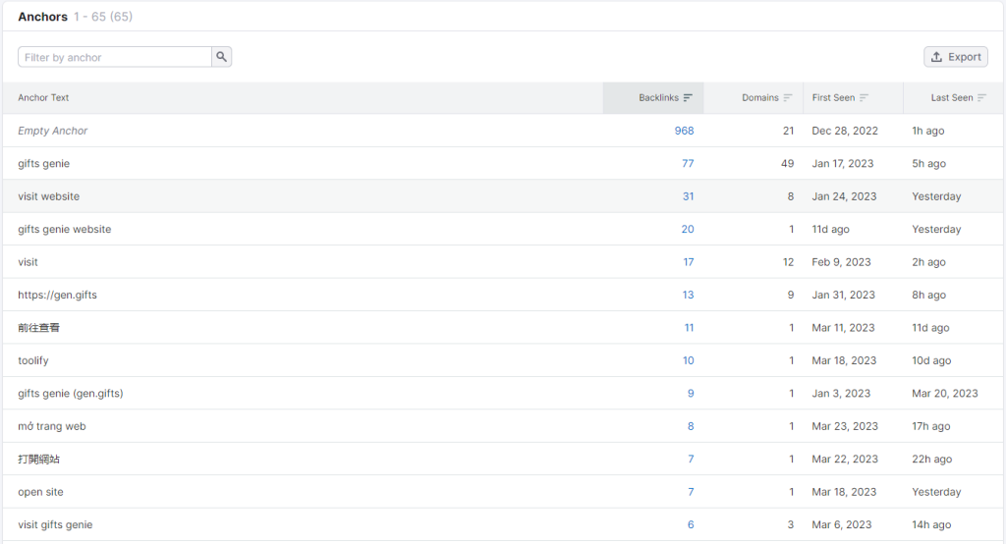1006x544 pixels.
Task: Click the Jan 31, 2023 first seen date
Action: point(843,296)
